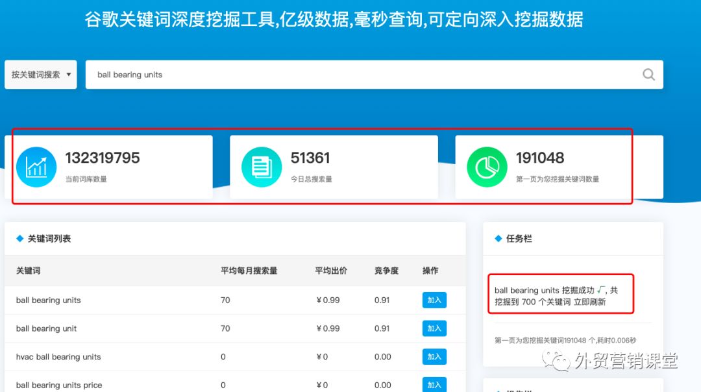Click 加入 for ball bearing unit
Viewport: 701px width, 392px height.
434,328
